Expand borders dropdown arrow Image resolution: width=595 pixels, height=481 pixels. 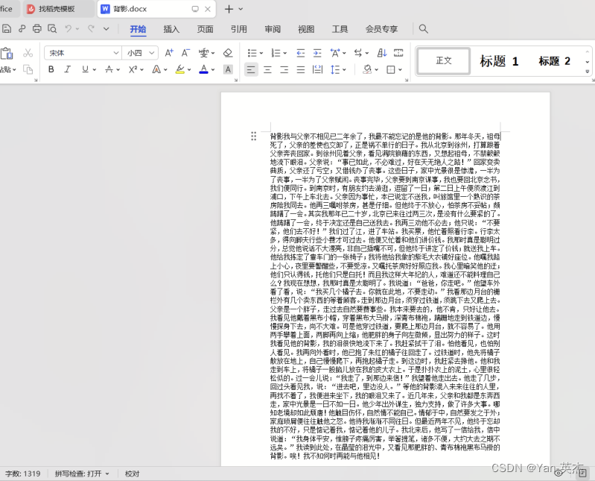tap(401, 70)
